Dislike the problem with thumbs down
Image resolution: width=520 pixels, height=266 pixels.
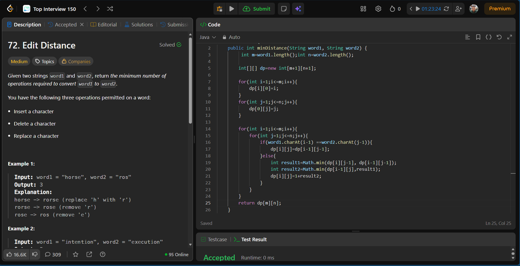point(35,254)
